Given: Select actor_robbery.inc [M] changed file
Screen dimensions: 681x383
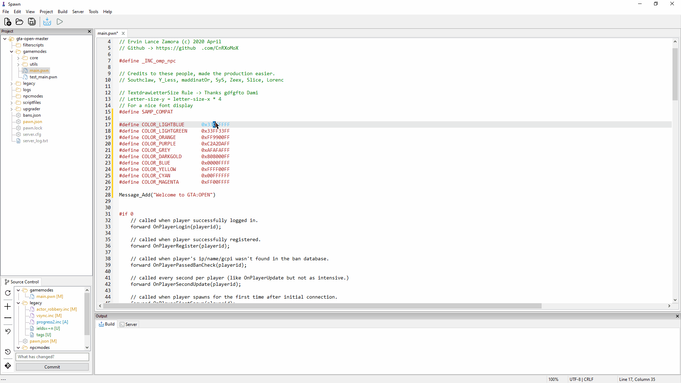Looking at the screenshot, I should (x=57, y=309).
